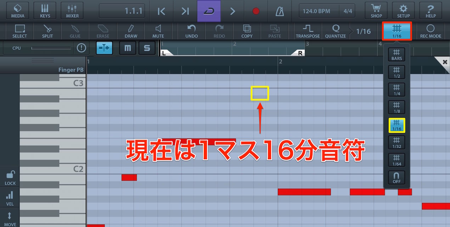This screenshot has width=450, height=227.
Task: Toggle the blue auto-scroll button
Action: [x=105, y=48]
